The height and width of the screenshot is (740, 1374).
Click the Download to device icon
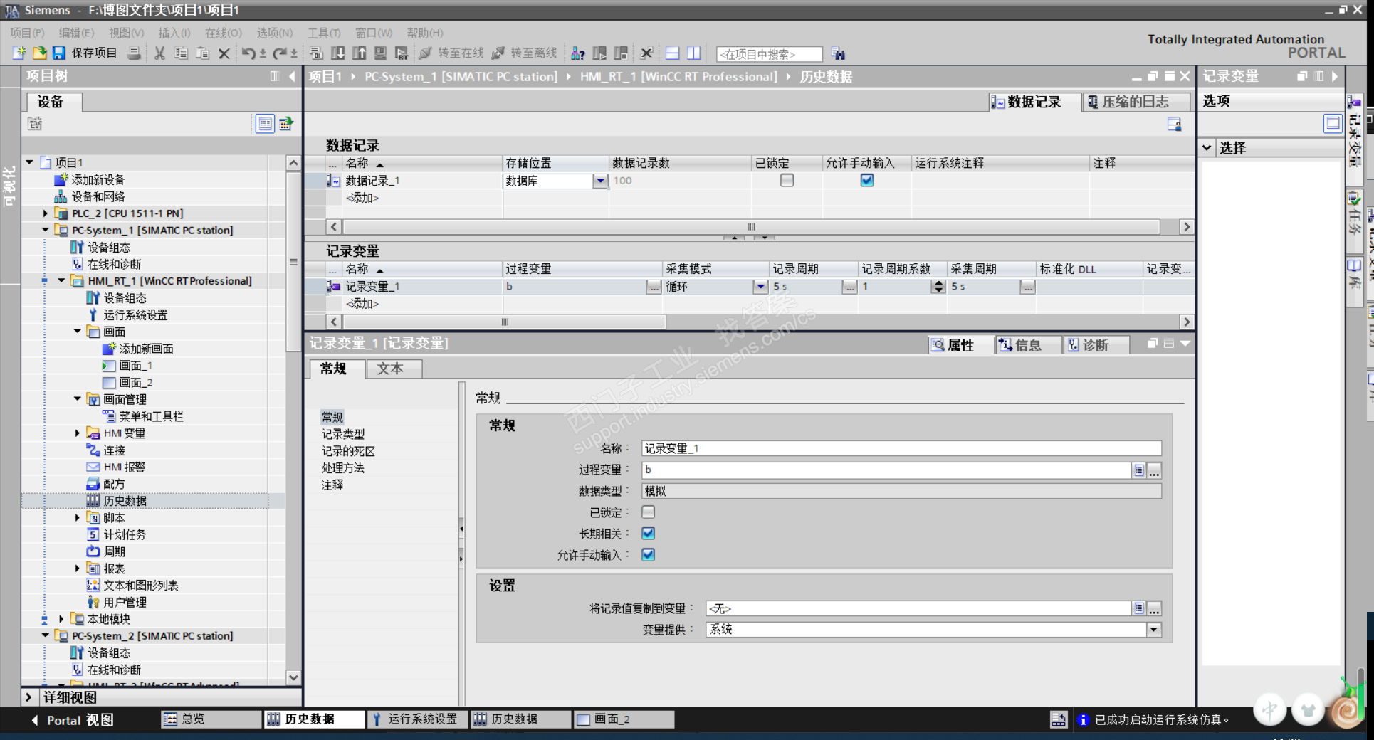point(338,53)
